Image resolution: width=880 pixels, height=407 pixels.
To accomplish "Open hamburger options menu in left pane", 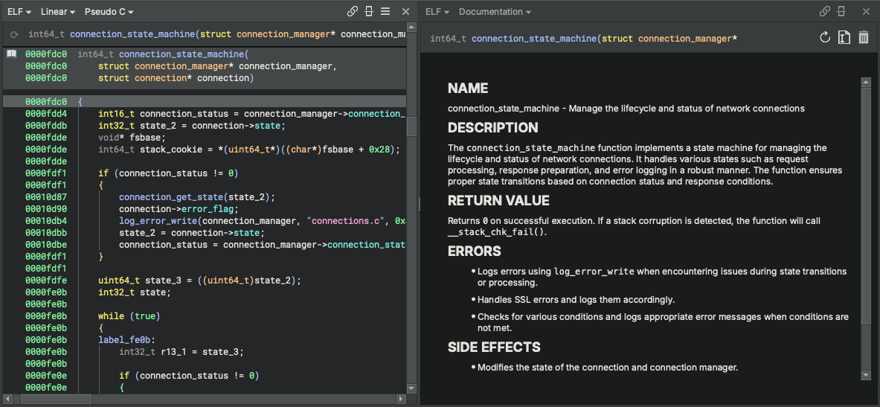I will pos(385,11).
